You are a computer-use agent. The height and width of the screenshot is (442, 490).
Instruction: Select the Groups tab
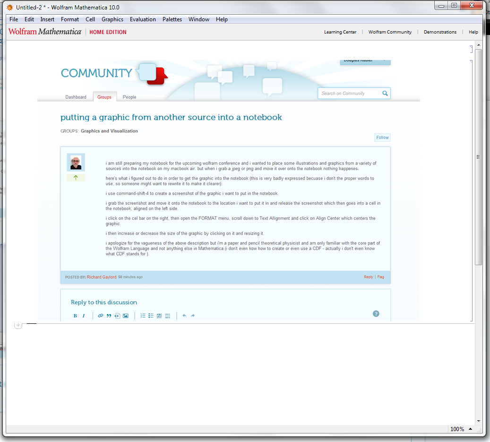tap(104, 97)
